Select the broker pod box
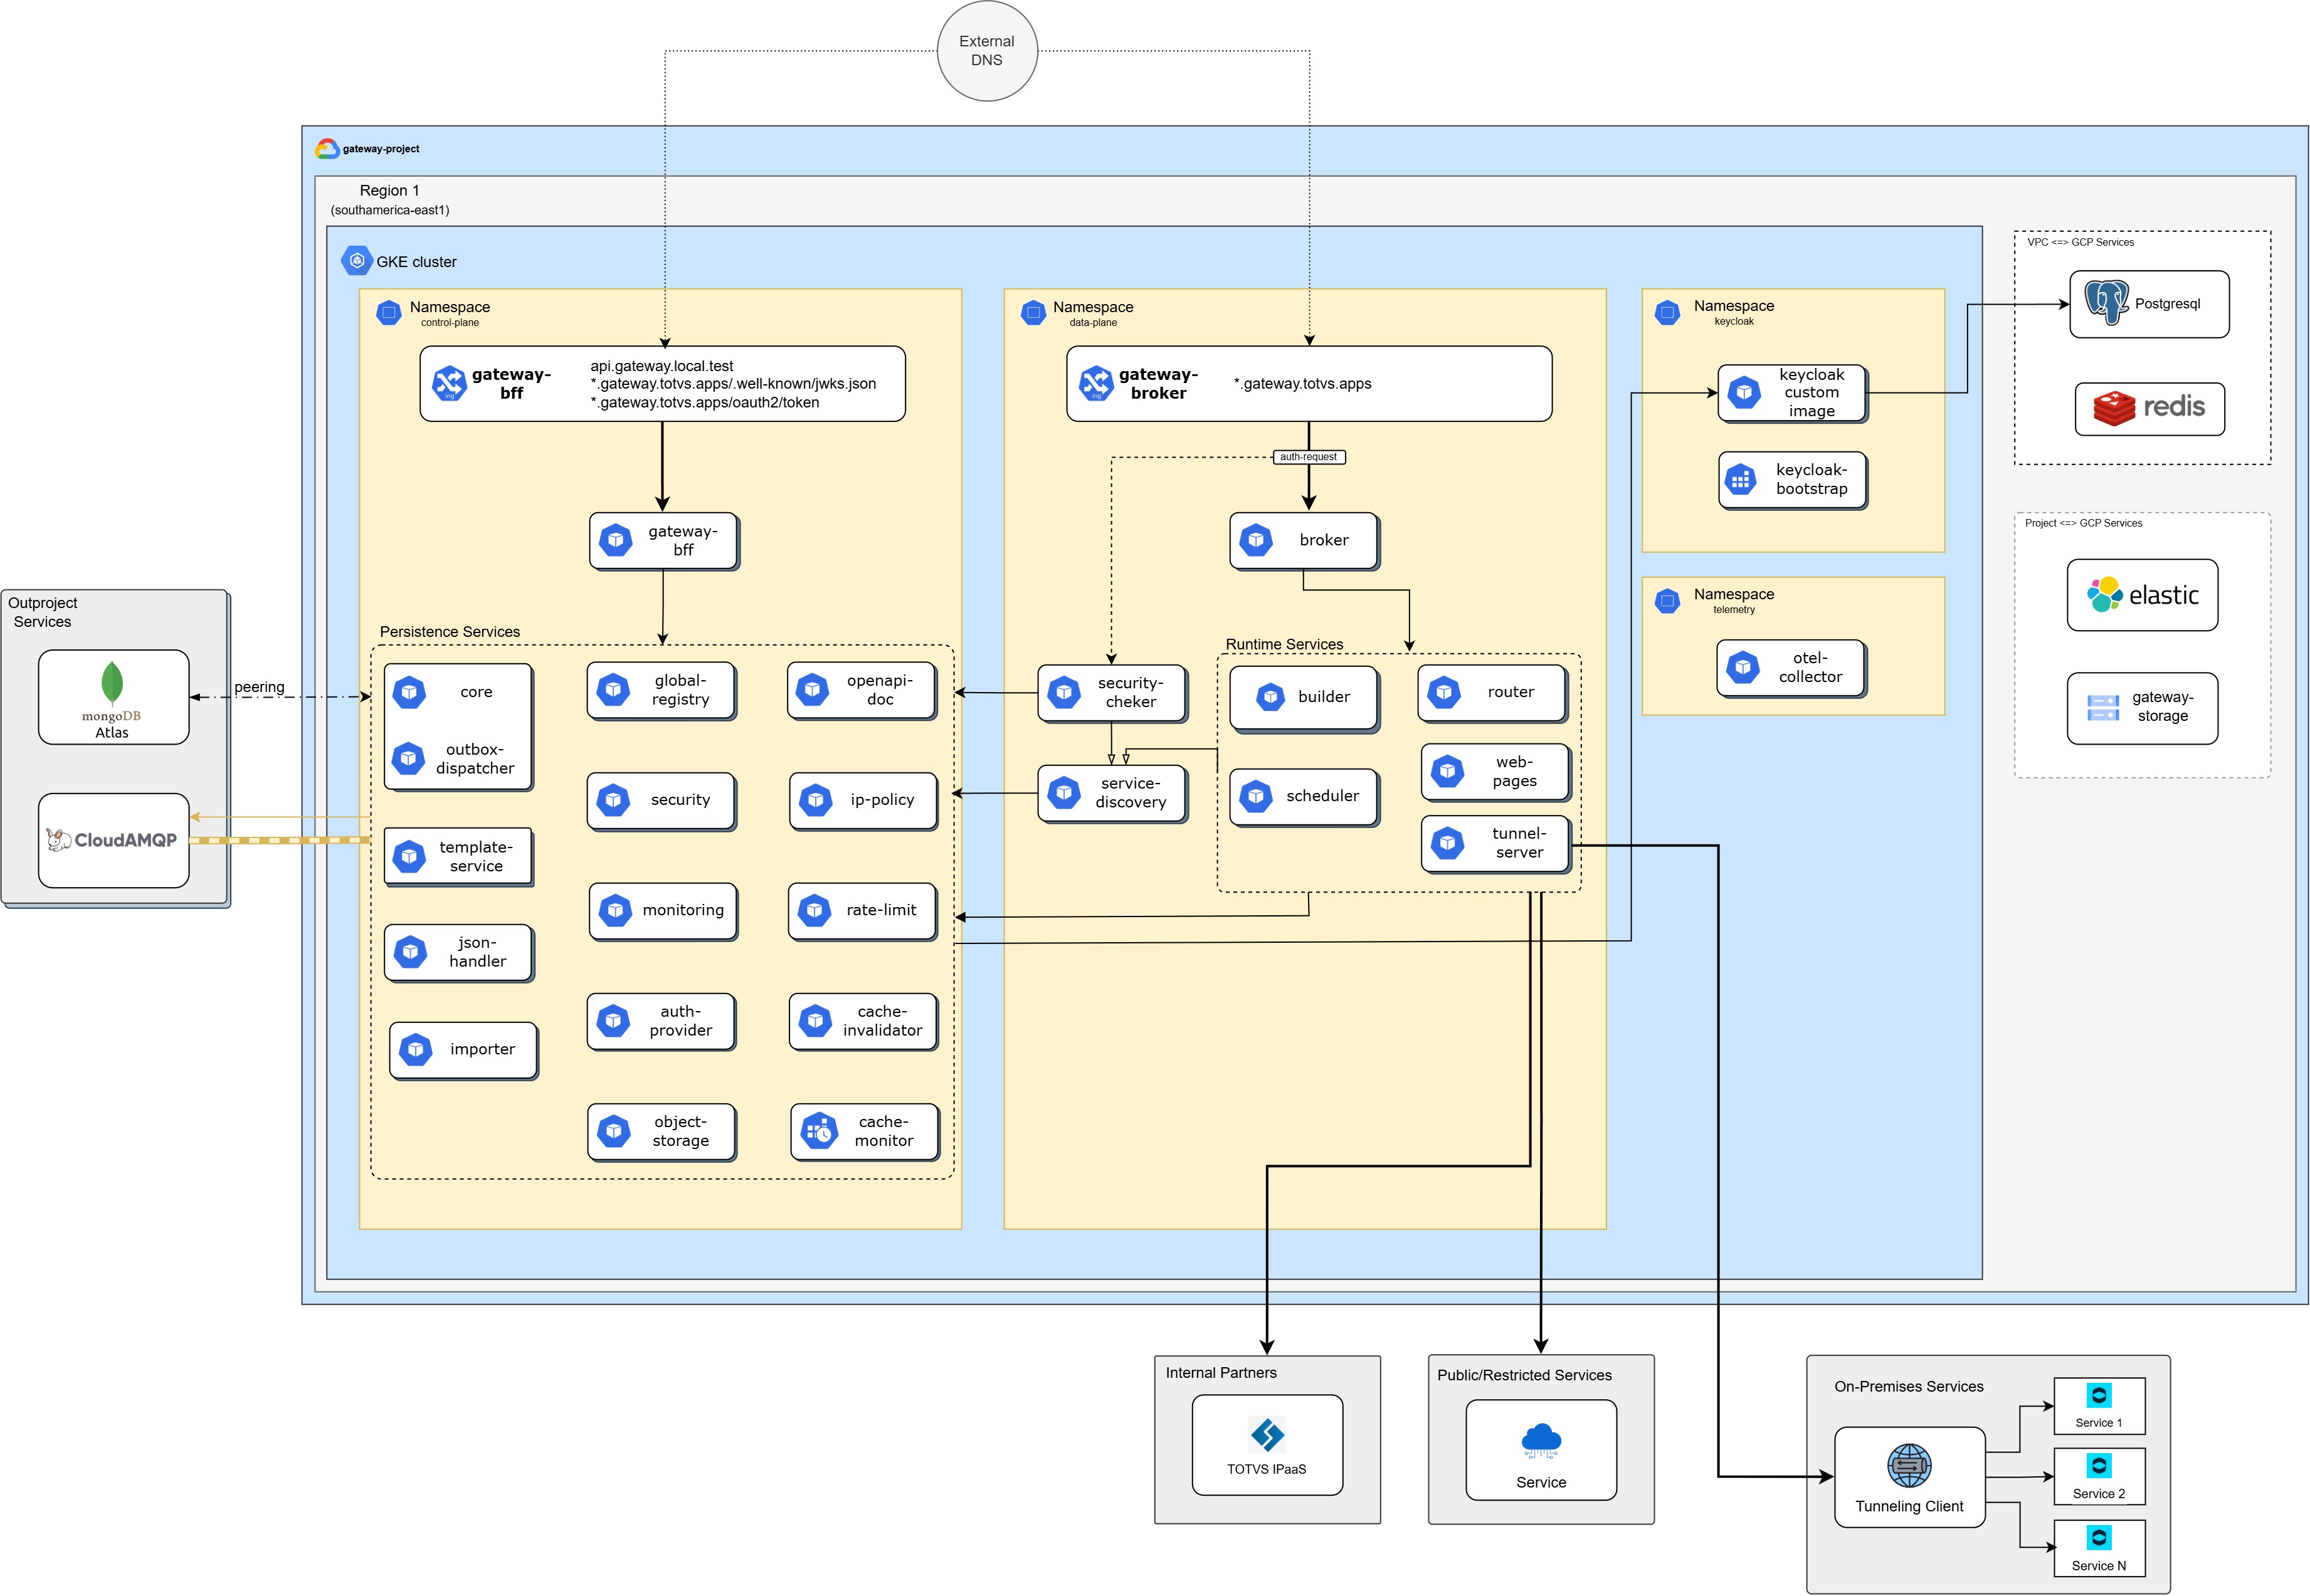Image resolution: width=2310 pixels, height=1596 pixels. tap(1304, 541)
